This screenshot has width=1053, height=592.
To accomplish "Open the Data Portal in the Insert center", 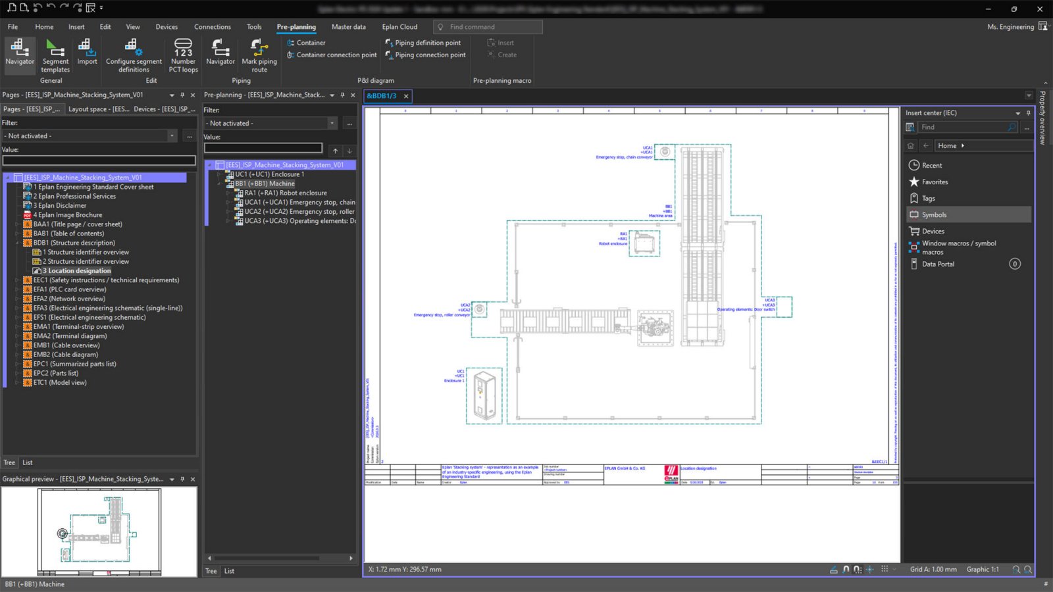I will (x=937, y=264).
